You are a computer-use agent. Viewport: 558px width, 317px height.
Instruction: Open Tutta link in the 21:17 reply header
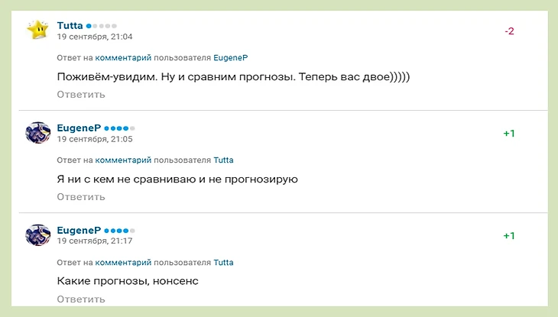[x=223, y=263]
